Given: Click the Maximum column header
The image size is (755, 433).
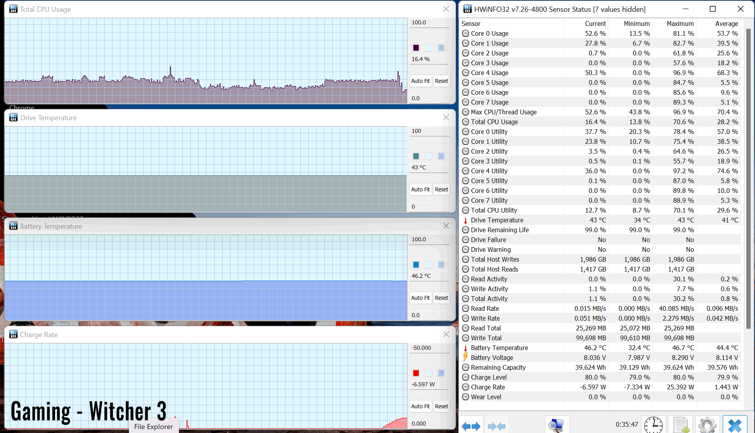Looking at the screenshot, I should tap(674, 24).
